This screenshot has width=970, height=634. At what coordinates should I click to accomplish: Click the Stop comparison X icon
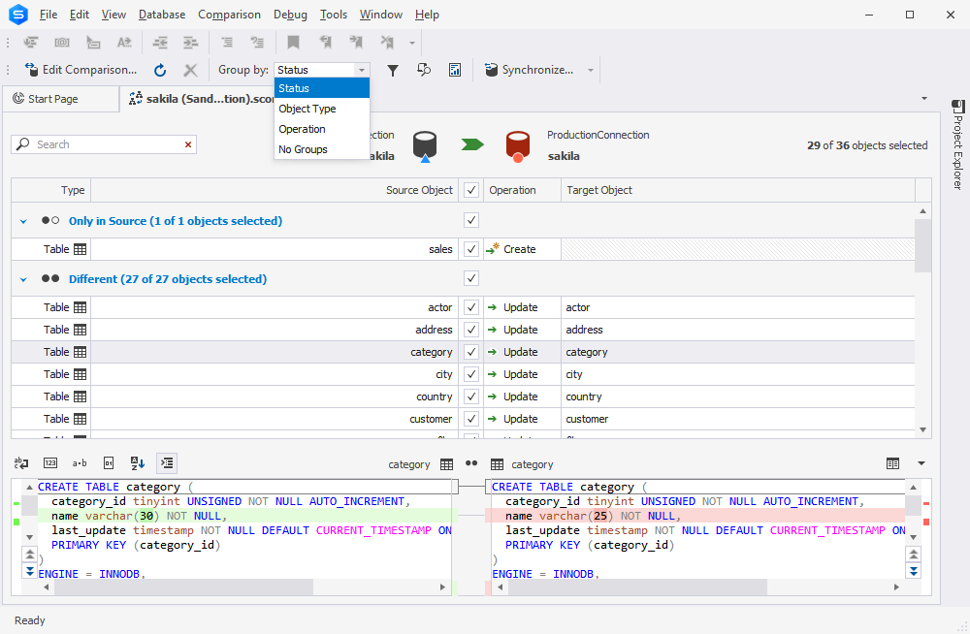[x=190, y=70]
